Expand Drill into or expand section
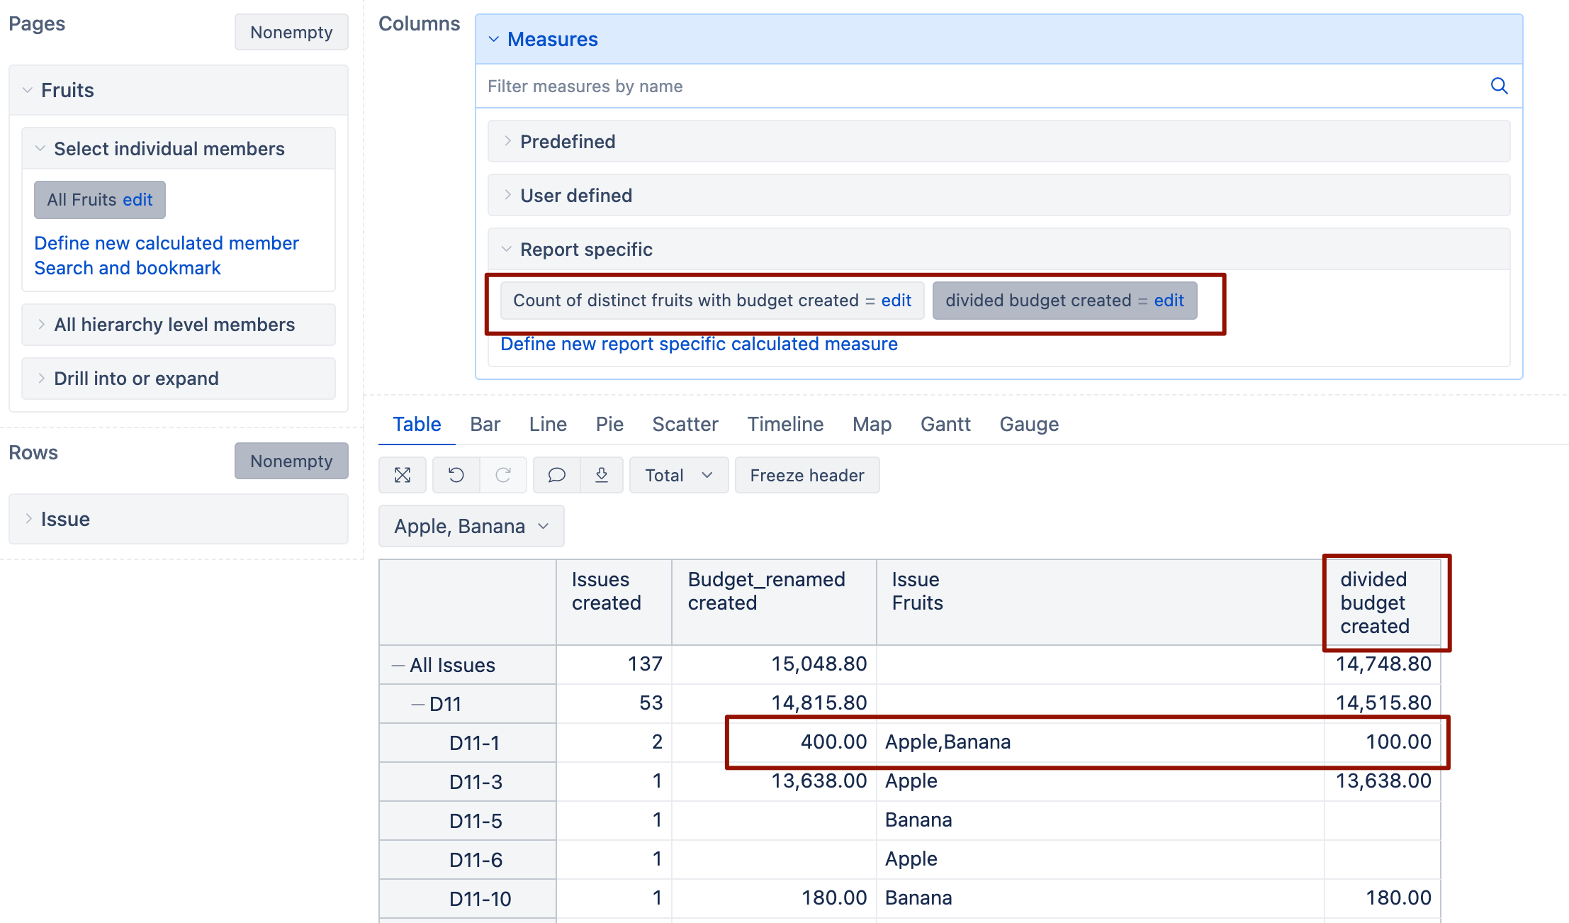 click(179, 379)
